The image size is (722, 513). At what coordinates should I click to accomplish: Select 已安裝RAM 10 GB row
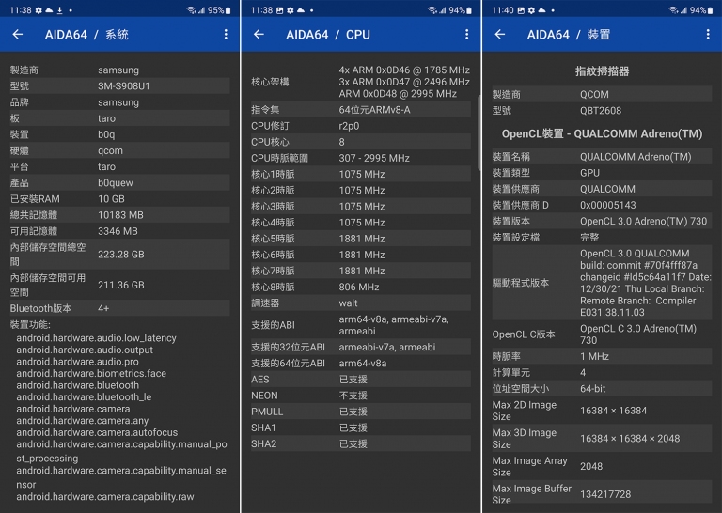[119, 199]
